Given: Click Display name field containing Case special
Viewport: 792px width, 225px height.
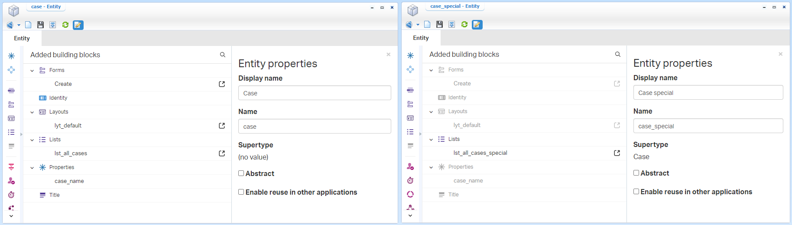Looking at the screenshot, I should tap(708, 93).
